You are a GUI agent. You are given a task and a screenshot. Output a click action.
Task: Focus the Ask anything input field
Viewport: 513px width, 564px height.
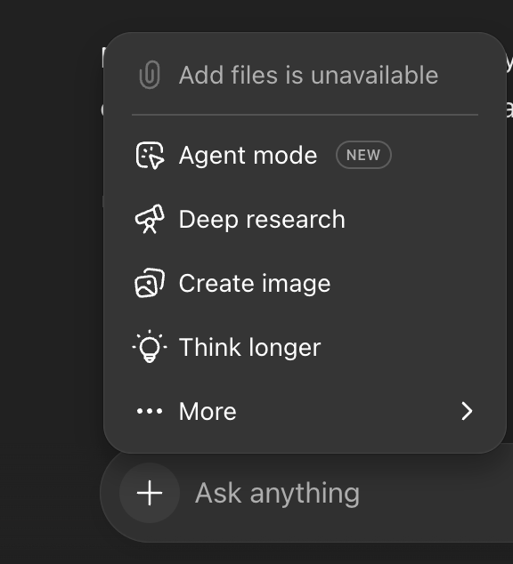pos(346,493)
